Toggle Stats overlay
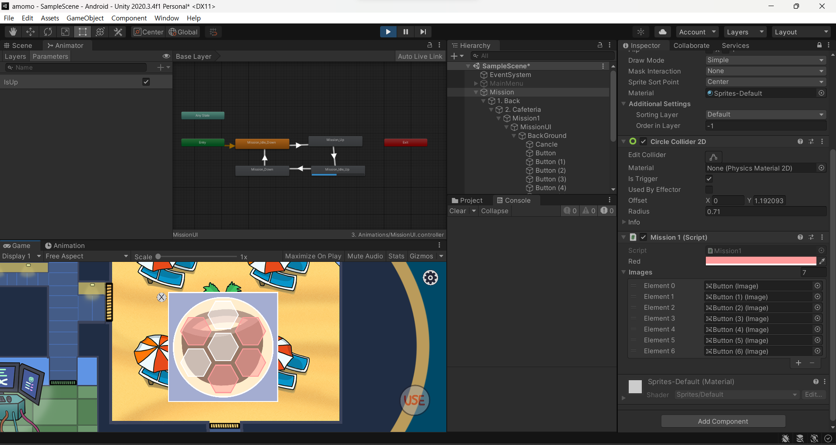The height and width of the screenshot is (445, 836). click(396, 256)
